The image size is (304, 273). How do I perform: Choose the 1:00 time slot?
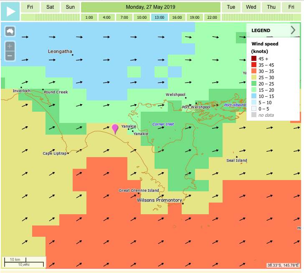point(89,18)
